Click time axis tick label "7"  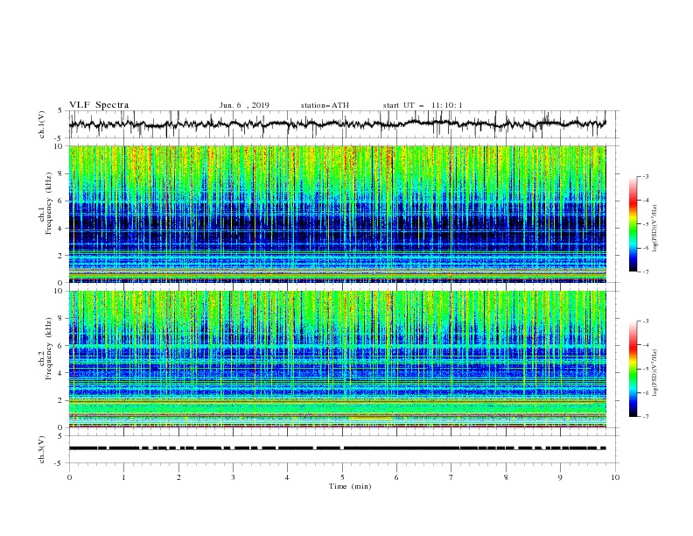coord(451,477)
